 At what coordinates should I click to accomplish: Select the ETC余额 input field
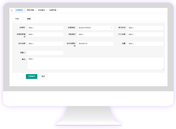[x=145, y=34]
